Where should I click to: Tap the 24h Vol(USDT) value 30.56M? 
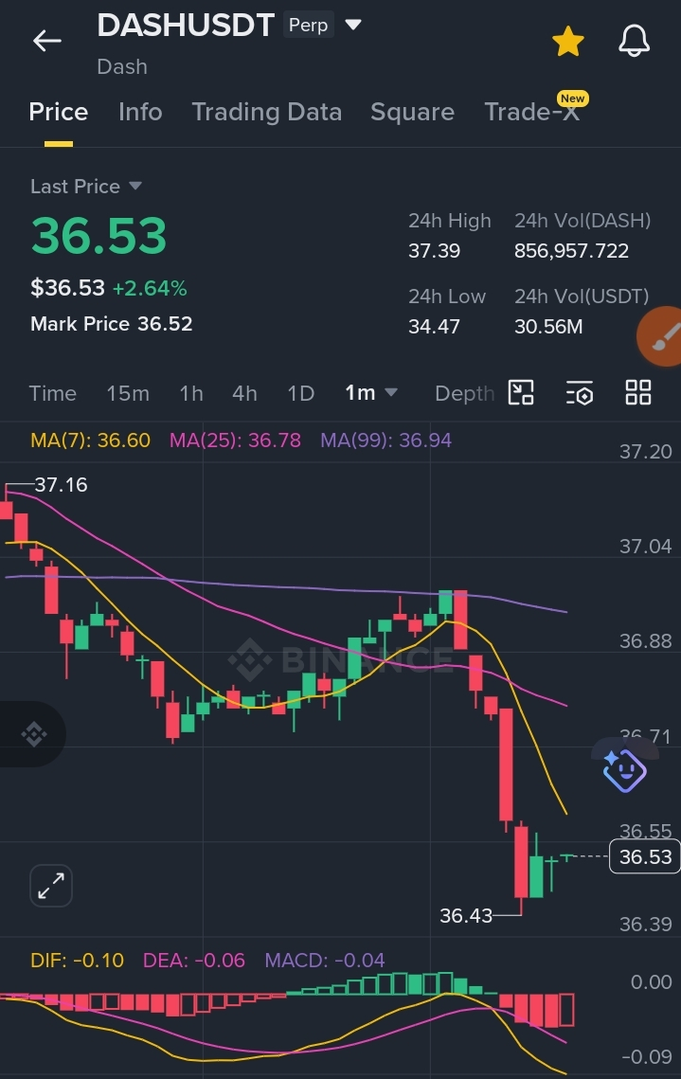548,326
